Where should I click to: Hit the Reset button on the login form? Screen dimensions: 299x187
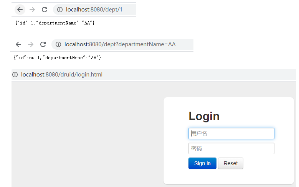[x=230, y=163]
